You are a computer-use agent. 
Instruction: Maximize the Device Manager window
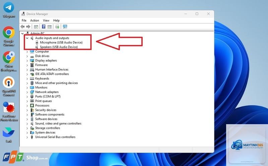coord(197,14)
